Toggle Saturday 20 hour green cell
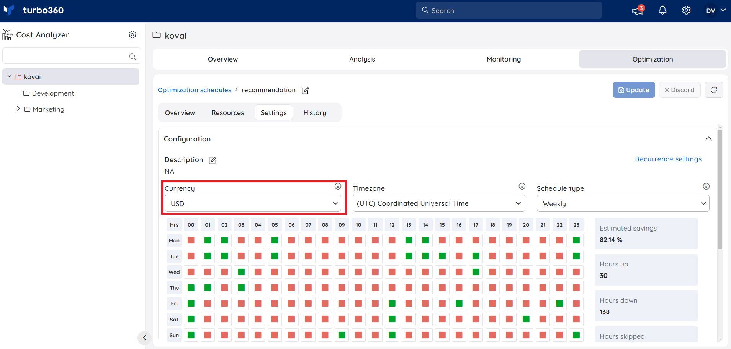 (x=526, y=319)
